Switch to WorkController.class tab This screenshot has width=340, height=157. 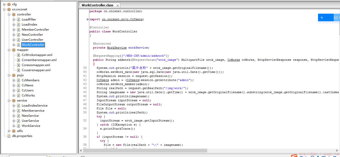97,5
